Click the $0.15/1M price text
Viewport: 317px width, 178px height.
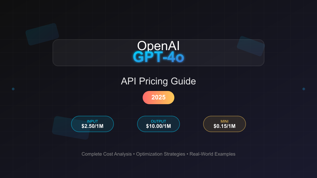[x=225, y=126]
